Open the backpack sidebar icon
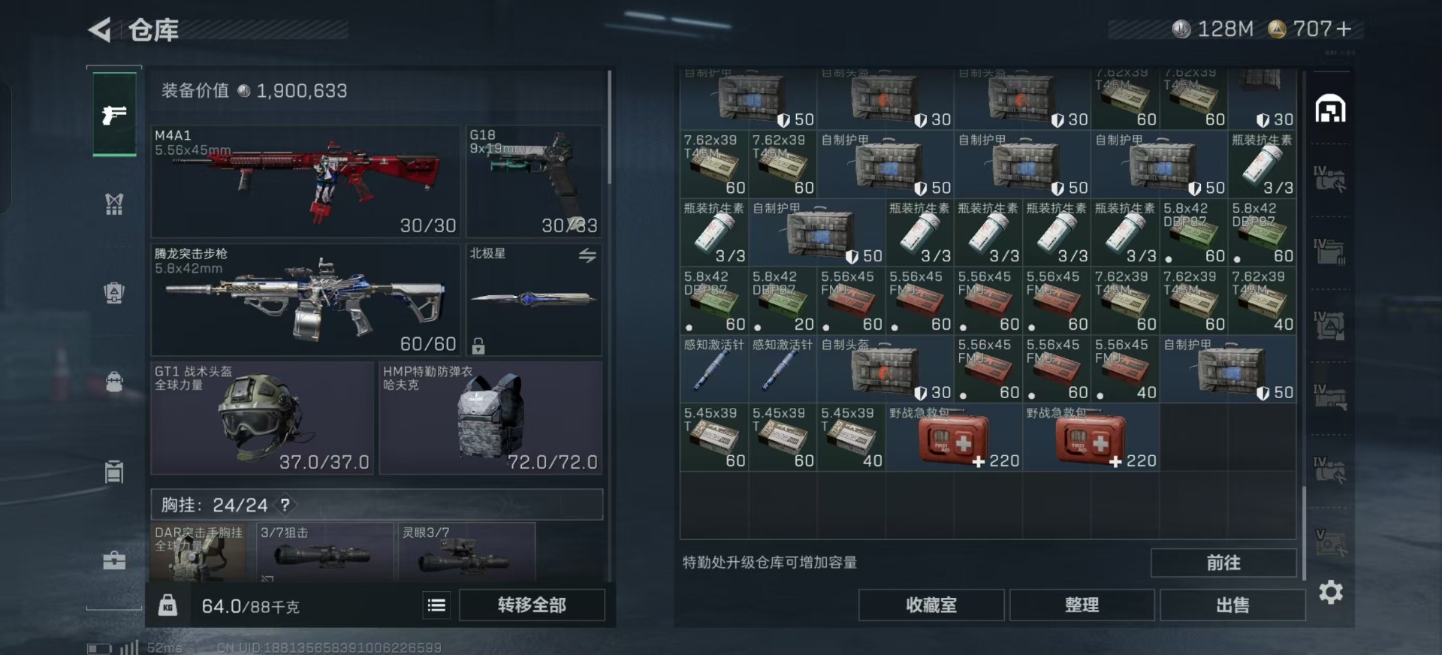This screenshot has width=1442, height=655. click(114, 382)
